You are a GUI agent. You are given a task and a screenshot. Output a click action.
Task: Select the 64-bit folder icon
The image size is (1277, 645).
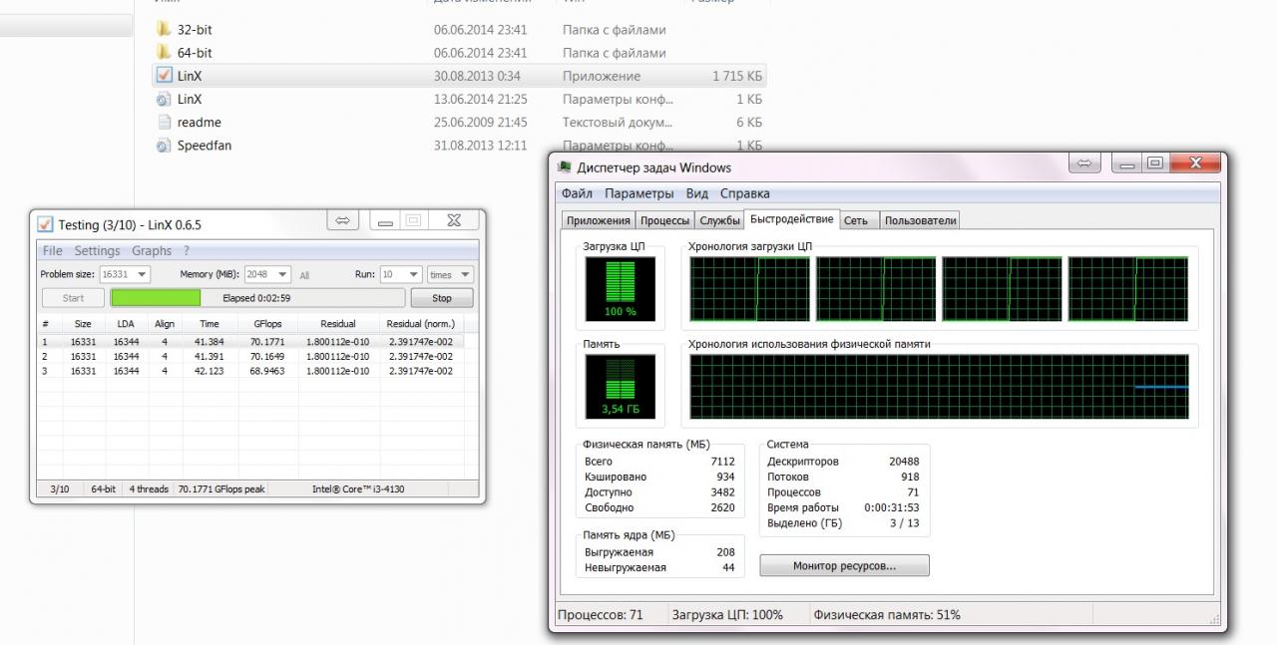(164, 53)
